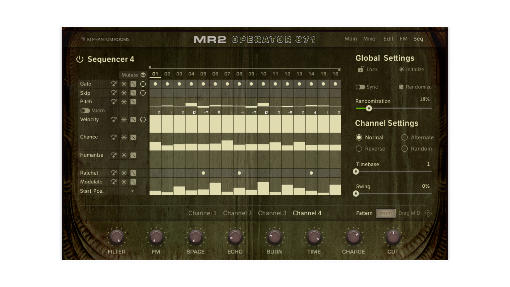Enable the Micro pitch toggle
This screenshot has height=287, width=510.
point(85,111)
